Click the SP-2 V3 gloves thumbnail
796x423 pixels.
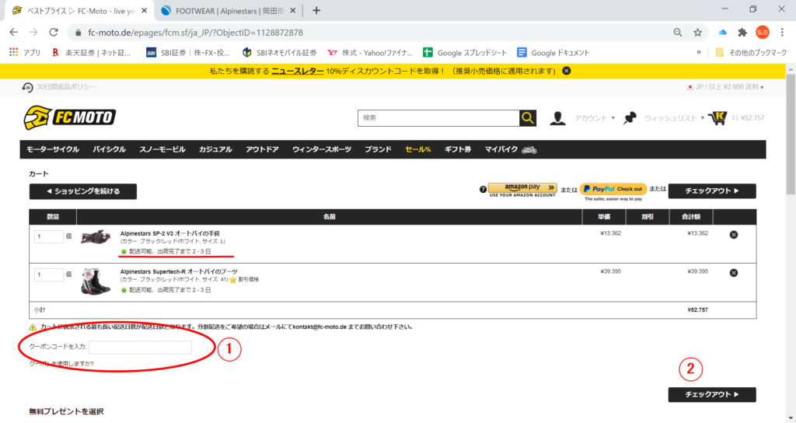click(96, 236)
